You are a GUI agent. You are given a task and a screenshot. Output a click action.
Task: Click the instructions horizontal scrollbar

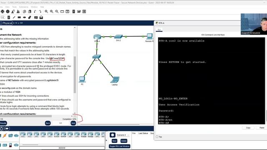coord(25,116)
